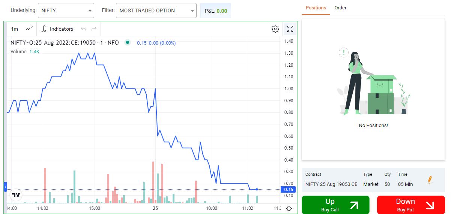Open the Underlying NIFTY dropdown

tap(66, 10)
